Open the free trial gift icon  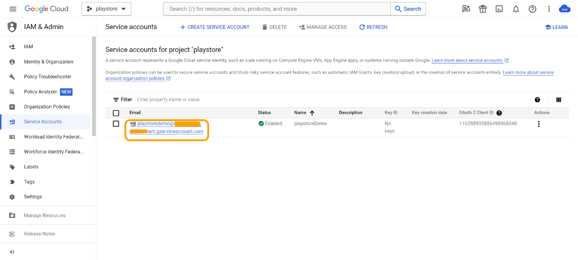coord(483,9)
